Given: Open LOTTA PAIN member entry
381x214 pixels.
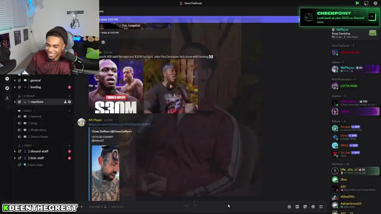Looking at the screenshot, I should pyautogui.click(x=355, y=86).
